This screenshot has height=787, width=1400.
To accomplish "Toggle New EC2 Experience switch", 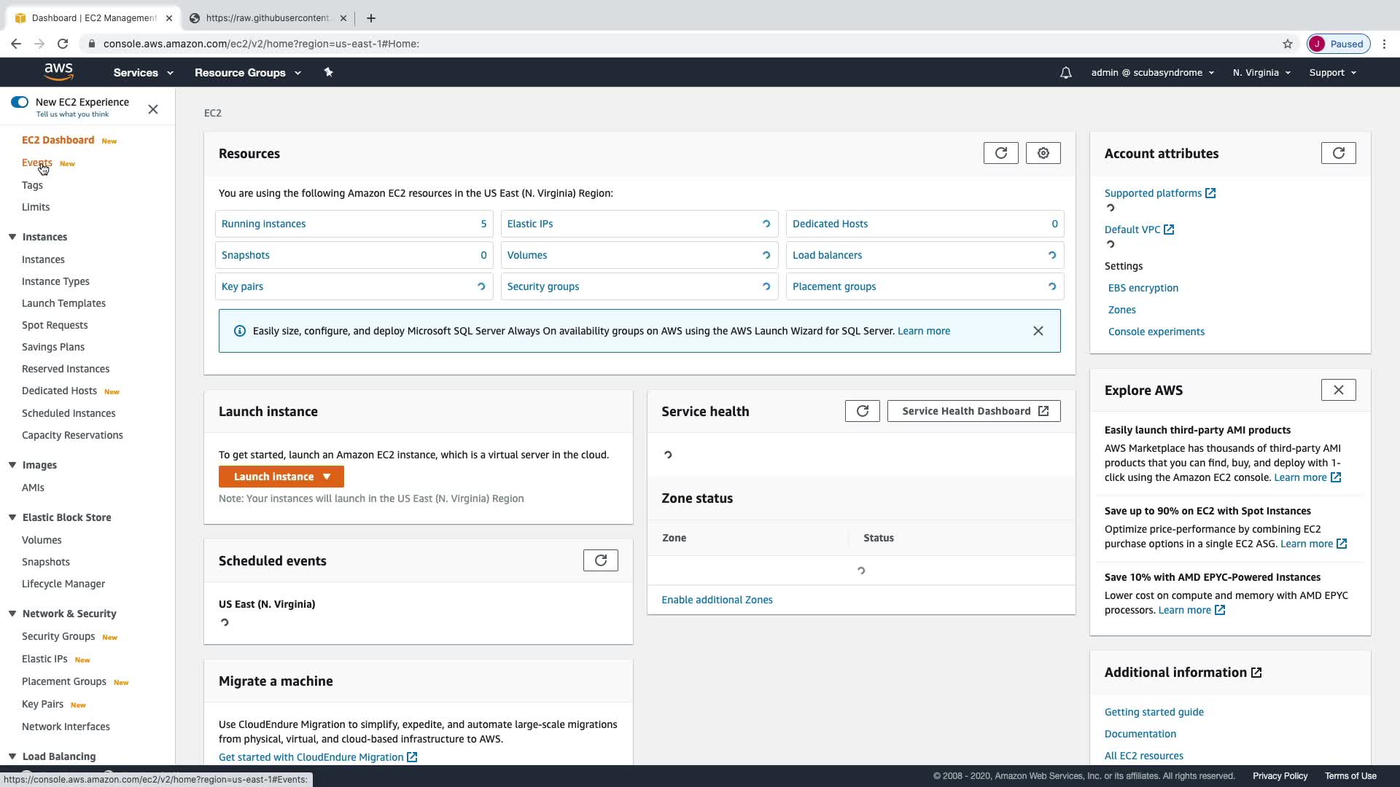I will 20,102.
